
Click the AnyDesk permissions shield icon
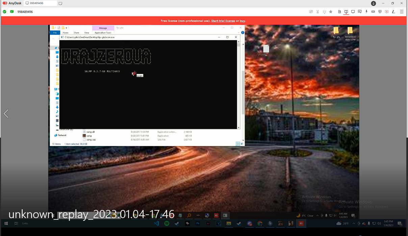point(380,11)
